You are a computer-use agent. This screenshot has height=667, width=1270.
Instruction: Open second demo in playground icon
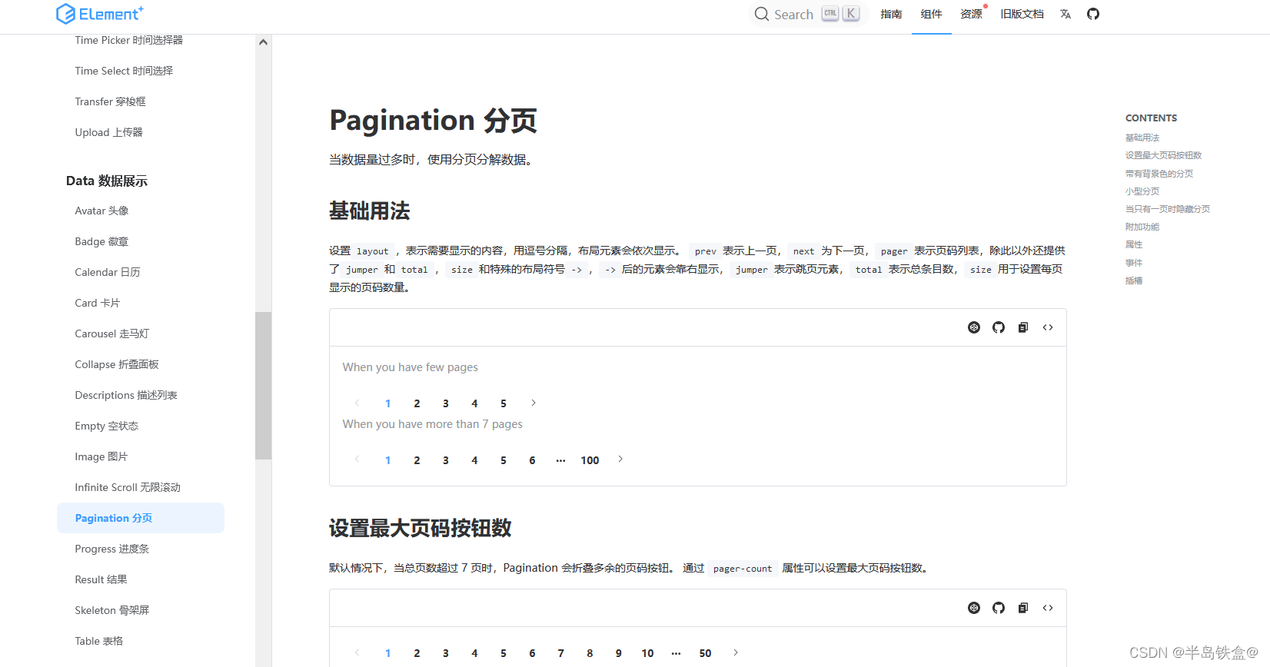(974, 608)
